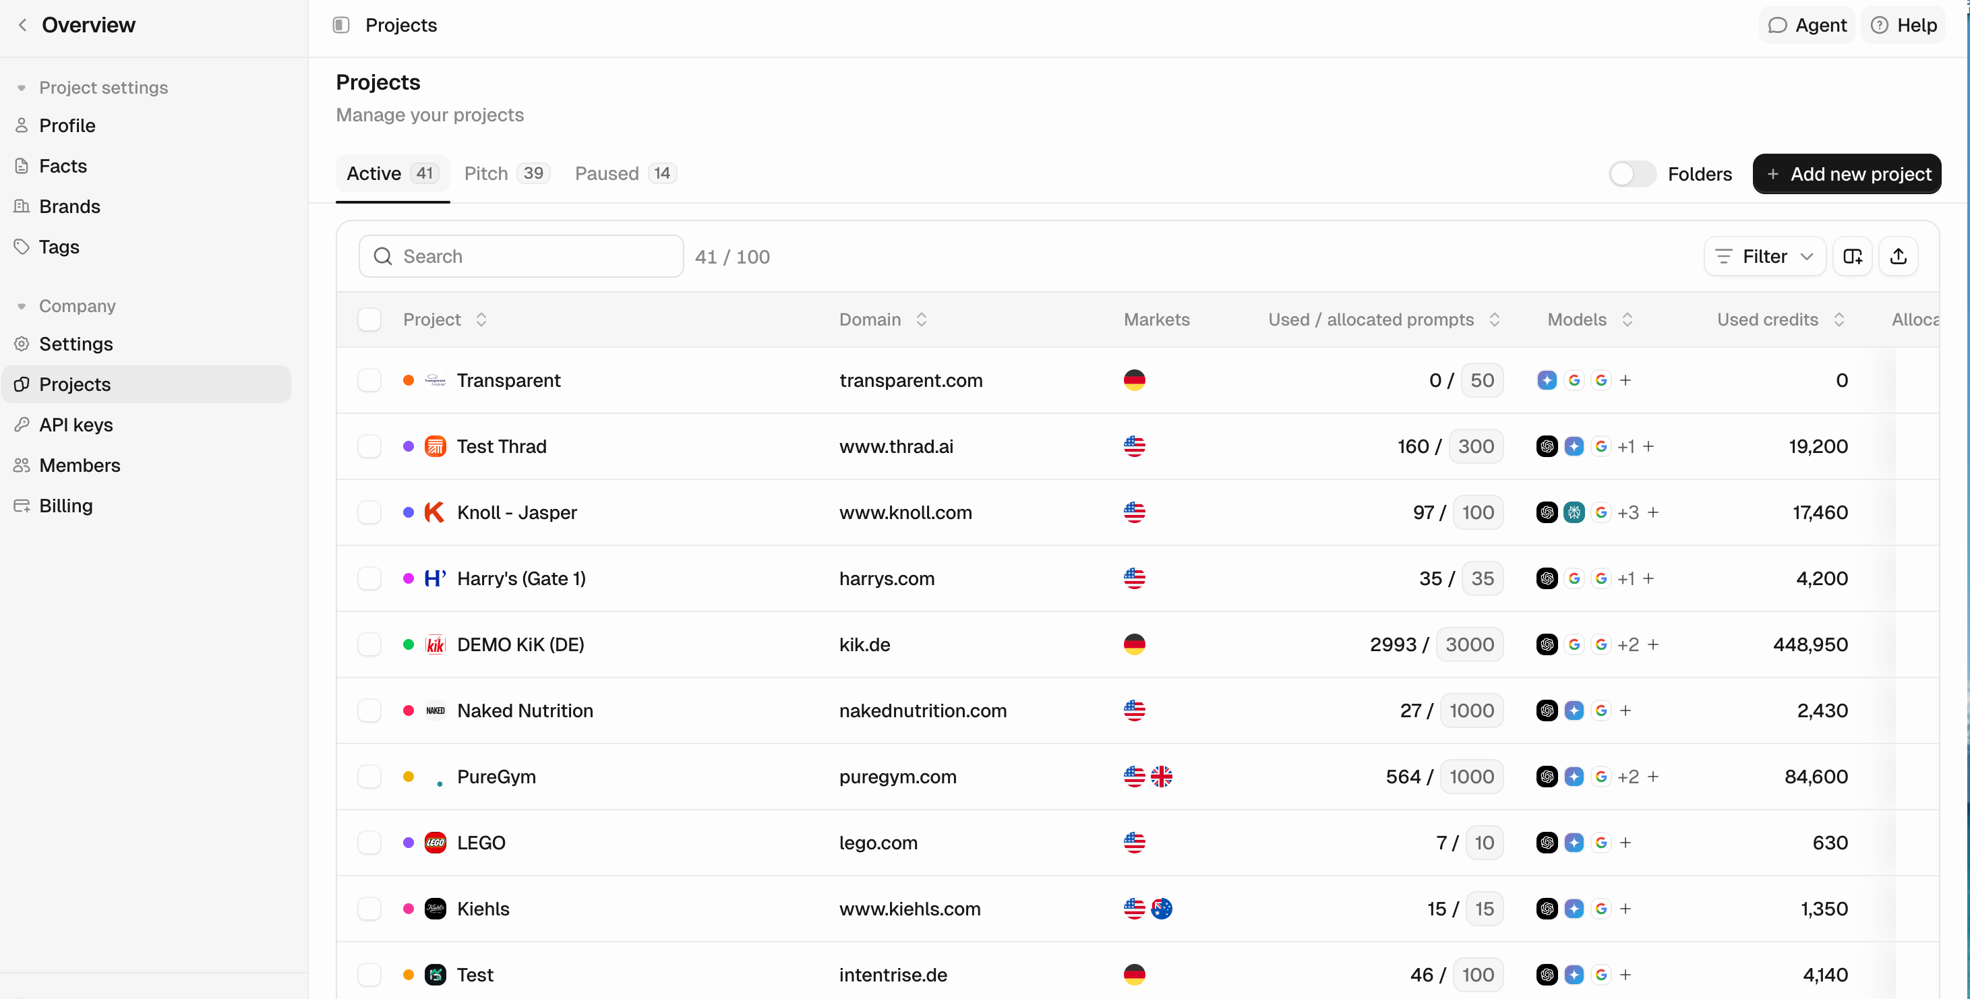Open the column layout add icon
The width and height of the screenshot is (1970, 999).
pos(1852,256)
